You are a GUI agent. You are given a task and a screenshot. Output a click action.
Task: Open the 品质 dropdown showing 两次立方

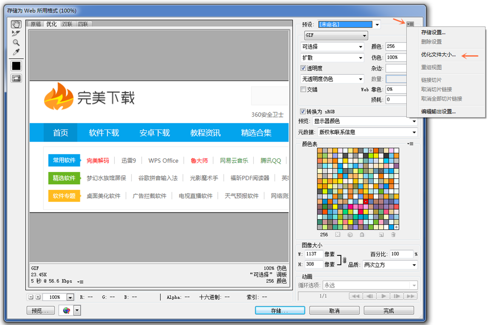389,265
